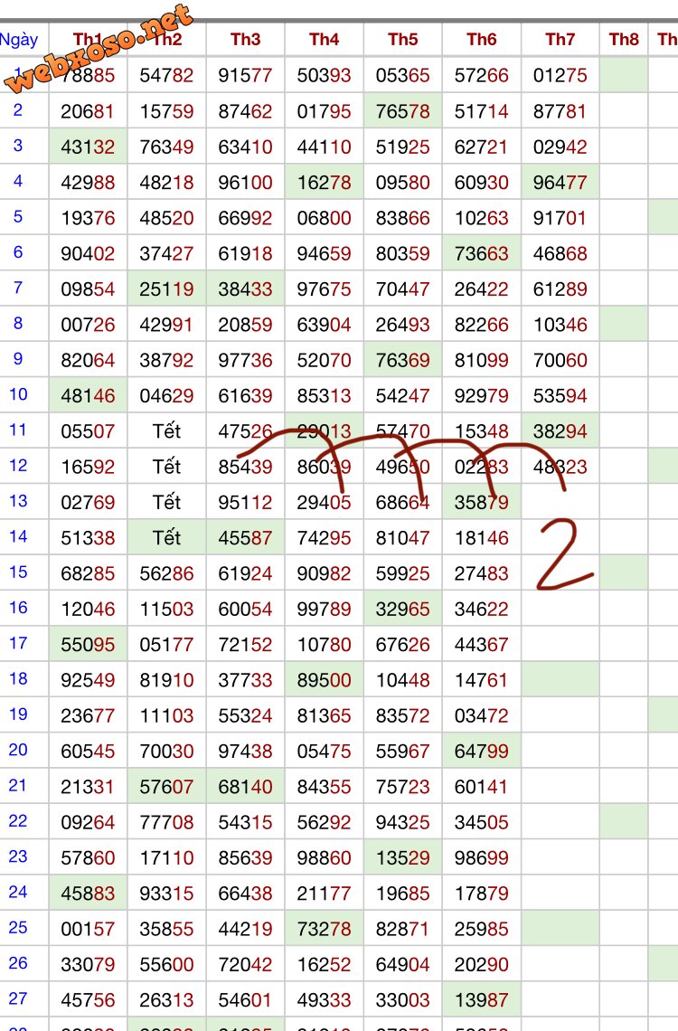The width and height of the screenshot is (678, 1031).
Task: Open day 10 row number link
Action: pos(18,394)
